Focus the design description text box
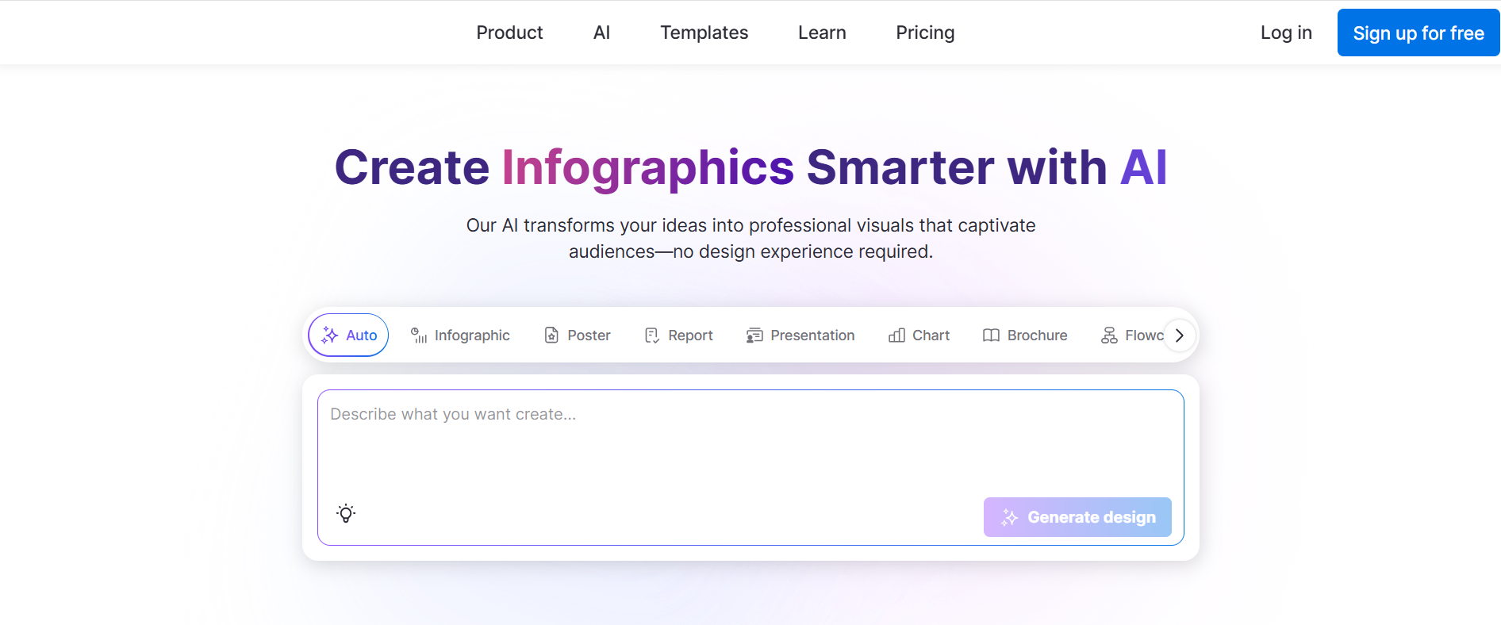Screen dimensions: 1501x625 (750, 444)
